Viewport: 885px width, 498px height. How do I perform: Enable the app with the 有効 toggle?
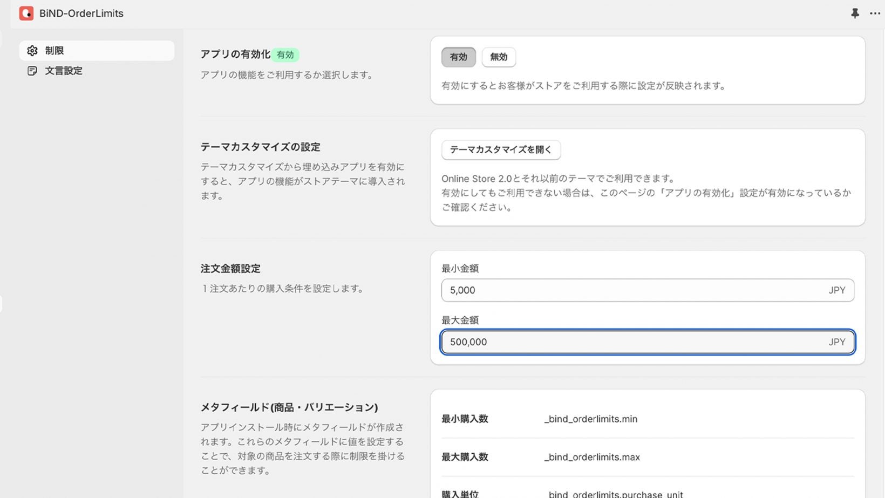pyautogui.click(x=458, y=57)
